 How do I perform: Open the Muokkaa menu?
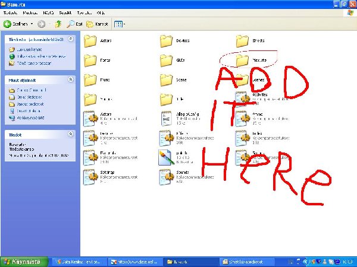(30, 13)
